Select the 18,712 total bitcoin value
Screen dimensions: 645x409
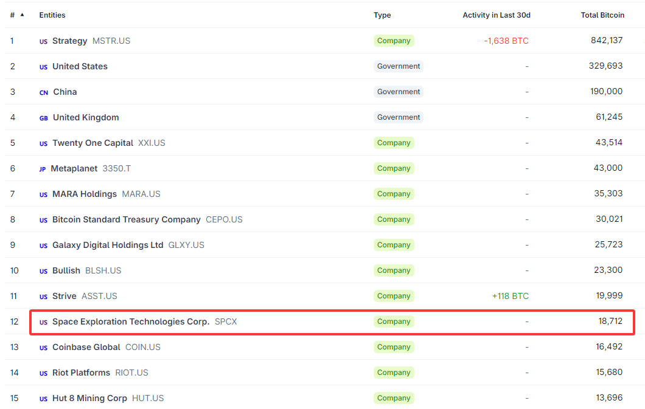[x=610, y=321]
